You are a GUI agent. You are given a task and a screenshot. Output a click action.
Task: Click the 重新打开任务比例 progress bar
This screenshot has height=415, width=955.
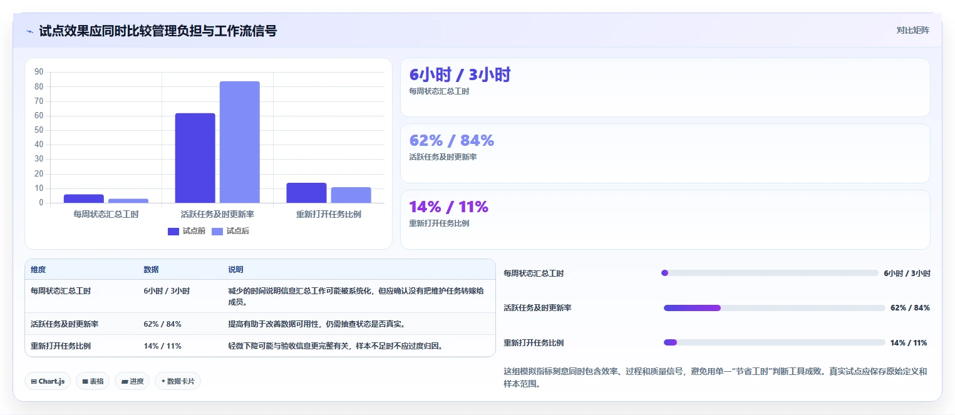(x=774, y=342)
